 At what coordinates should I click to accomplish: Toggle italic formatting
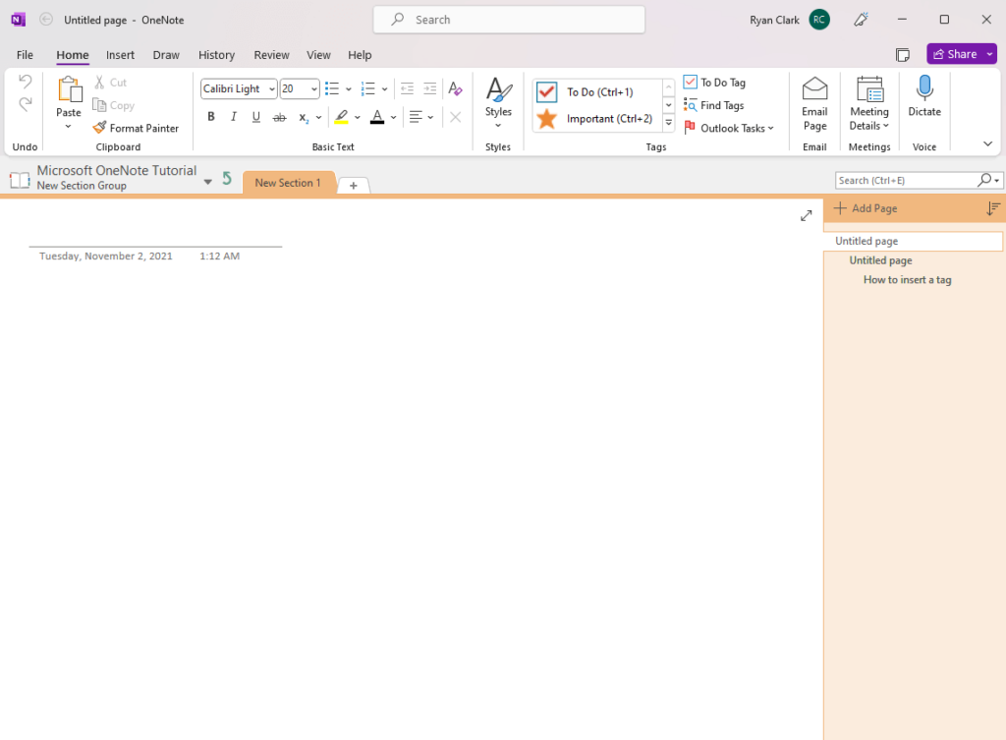click(234, 117)
